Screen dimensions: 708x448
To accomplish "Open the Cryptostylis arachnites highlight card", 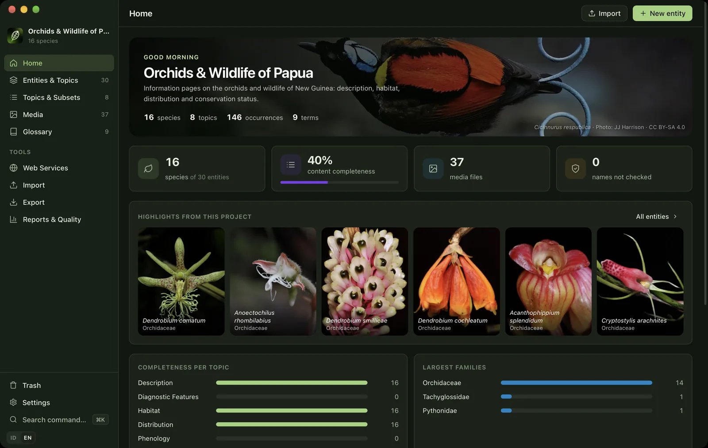I will point(640,281).
